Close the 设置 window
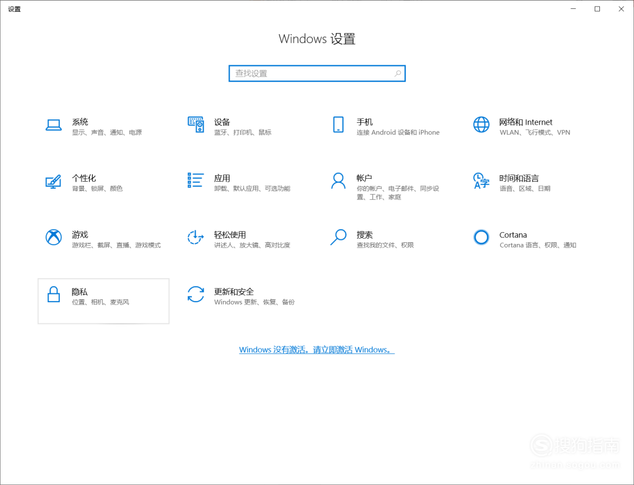Viewport: 634px width, 485px height. (622, 9)
